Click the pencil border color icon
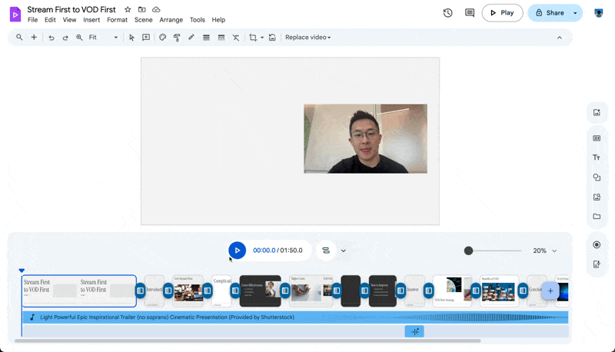 coord(191,37)
